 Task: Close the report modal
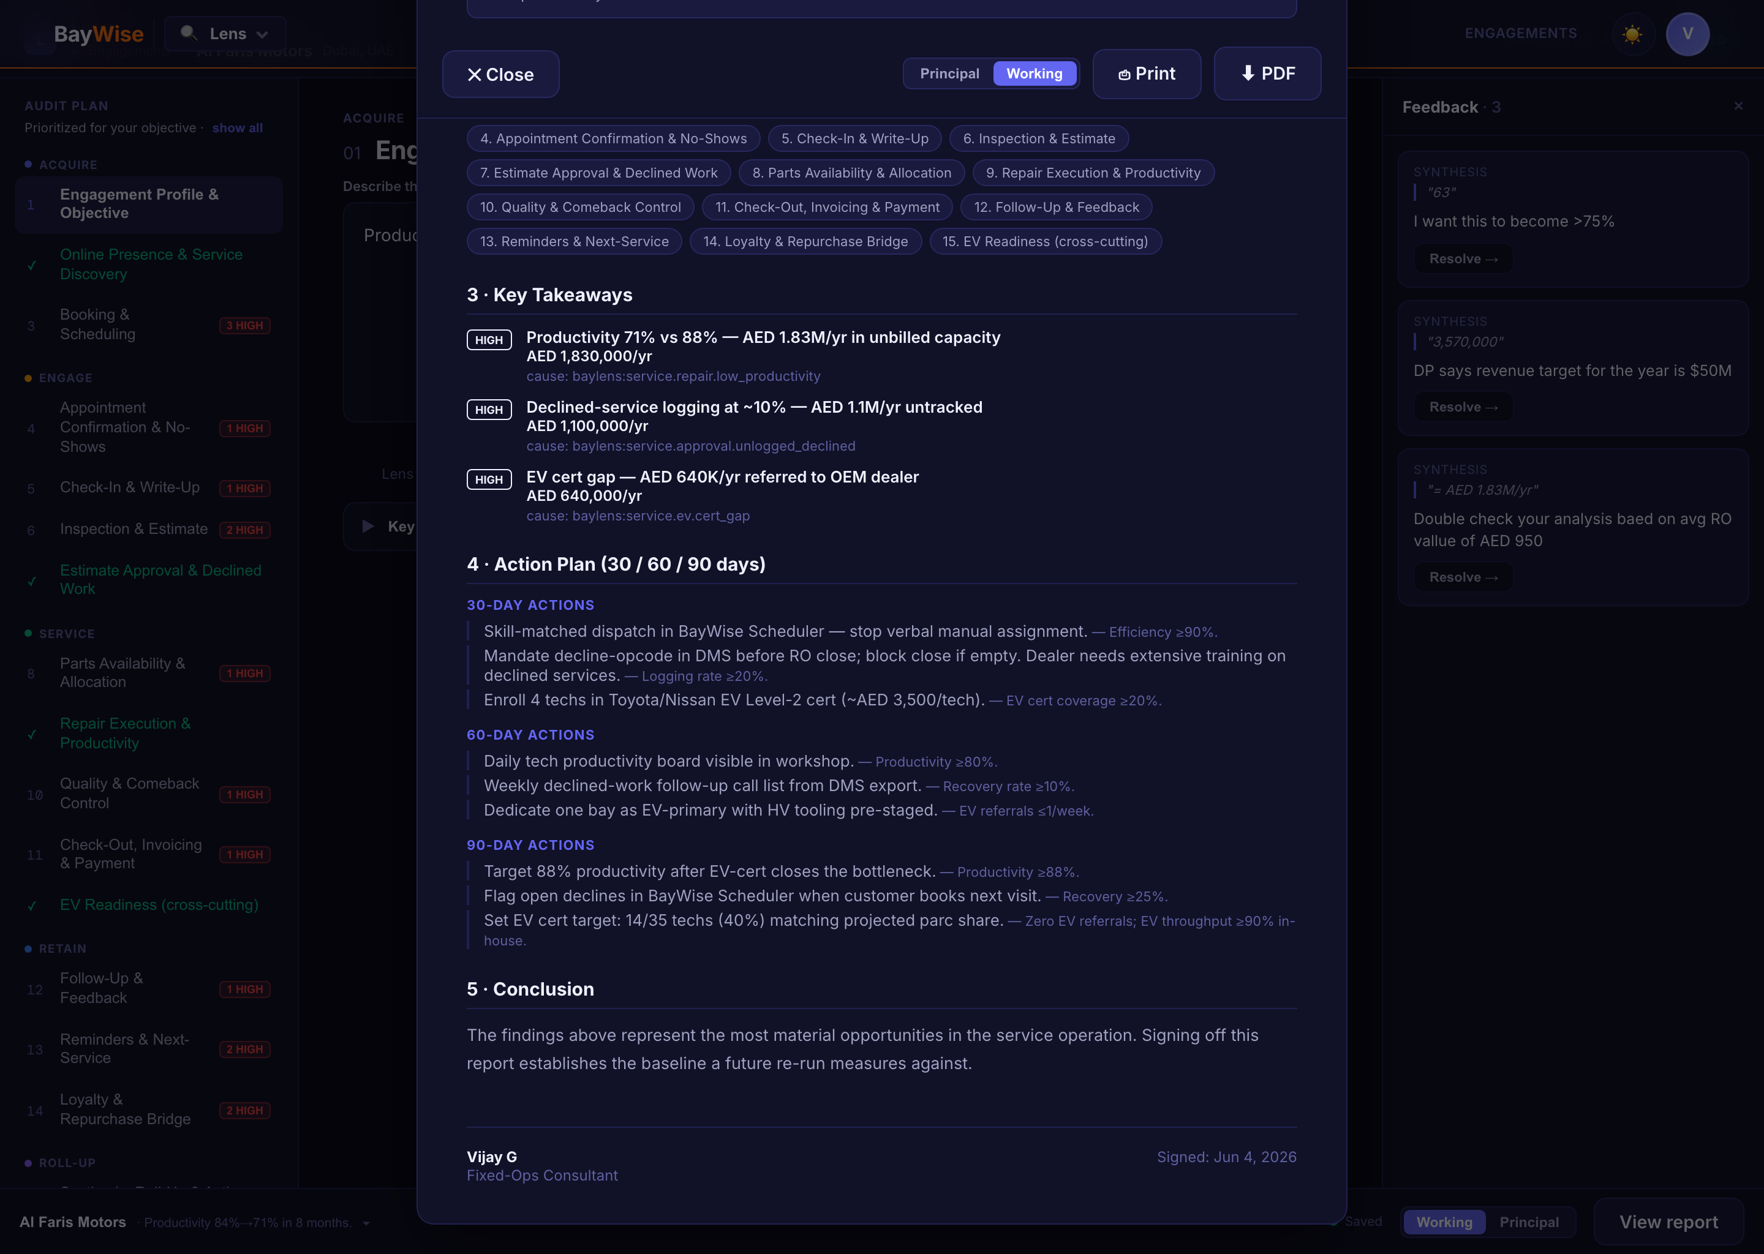pos(500,74)
